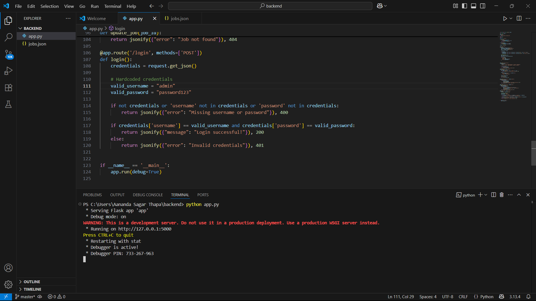Open the File menu
The image size is (536, 301).
click(x=18, y=6)
